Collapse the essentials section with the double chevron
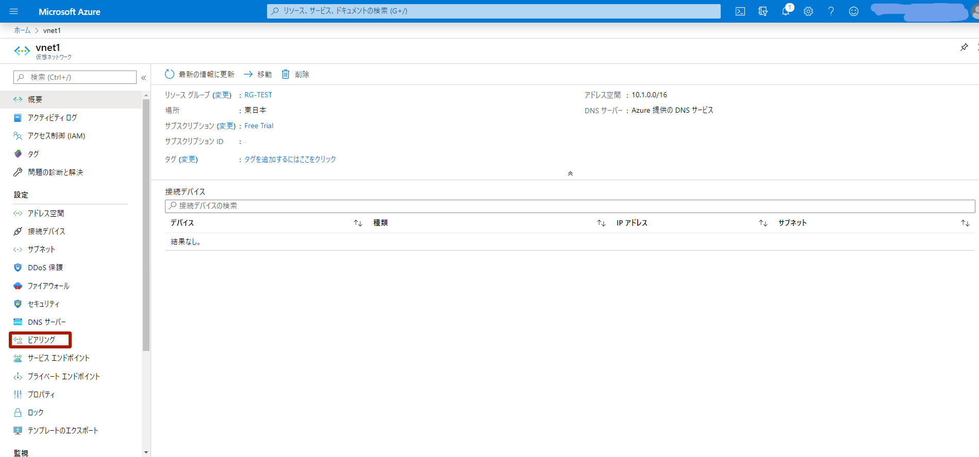The width and height of the screenshot is (979, 457). pyautogui.click(x=570, y=173)
